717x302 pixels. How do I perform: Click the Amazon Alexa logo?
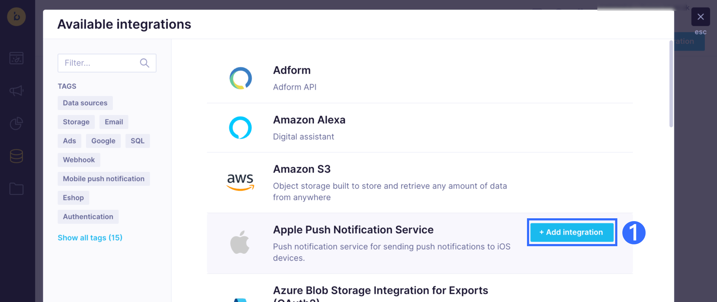point(240,128)
